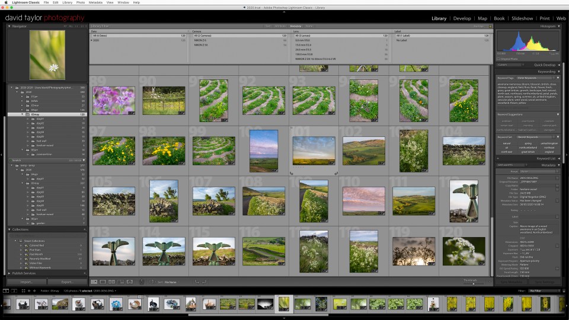Toggle the filmstrip filter switch at far right
This screenshot has width=569, height=320.
[564, 290]
